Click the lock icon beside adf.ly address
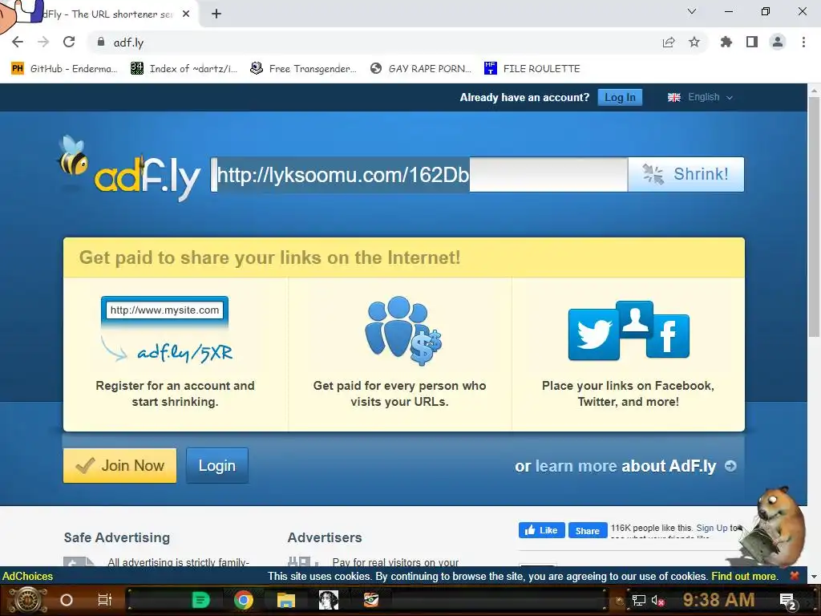 point(101,42)
